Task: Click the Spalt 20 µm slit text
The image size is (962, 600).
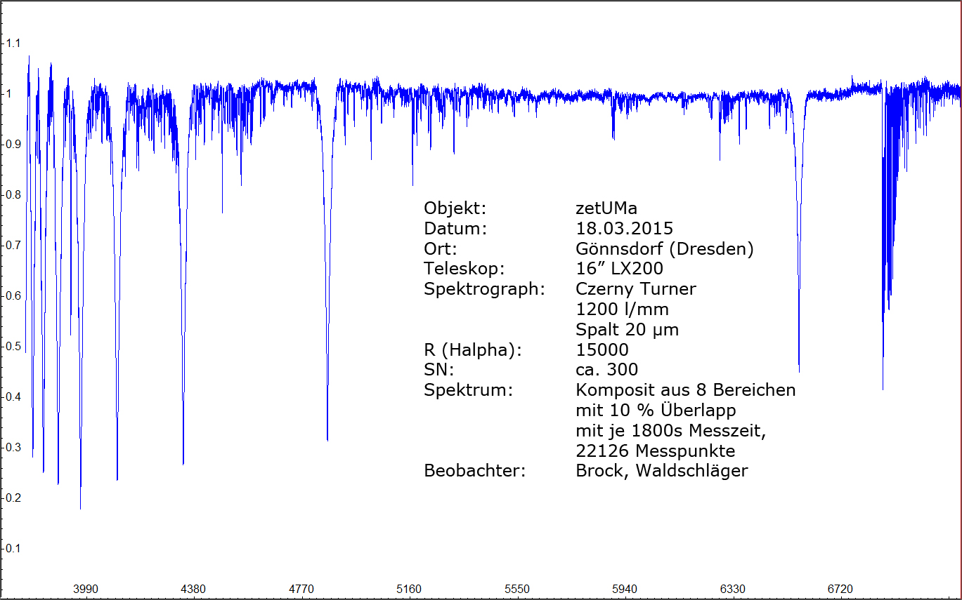Action: pos(627,330)
